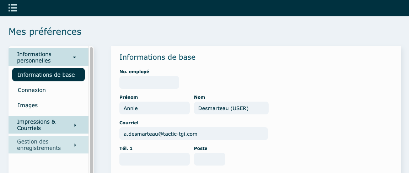Click the Nom field with Desmarteau (USER)
This screenshot has height=173, width=409.
(231, 108)
